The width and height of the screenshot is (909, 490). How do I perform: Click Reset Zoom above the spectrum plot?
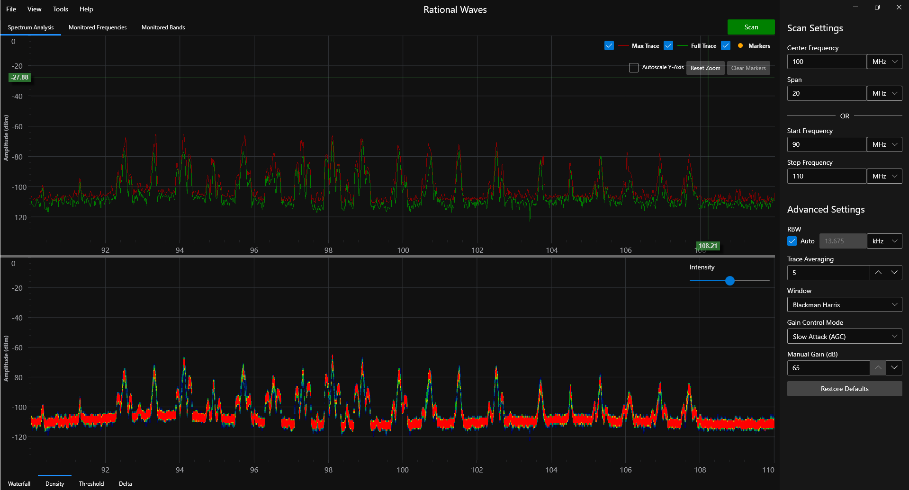pos(705,68)
